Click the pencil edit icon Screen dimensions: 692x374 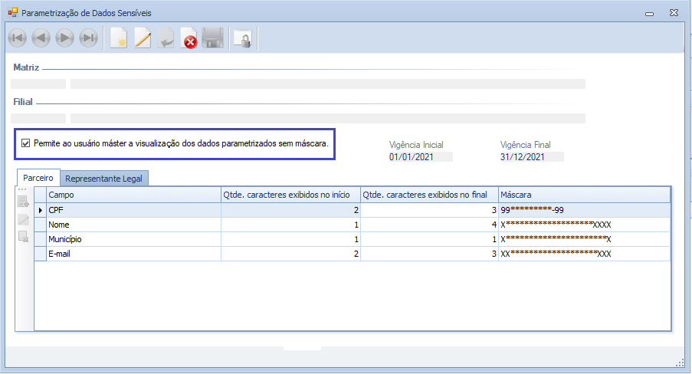[143, 38]
